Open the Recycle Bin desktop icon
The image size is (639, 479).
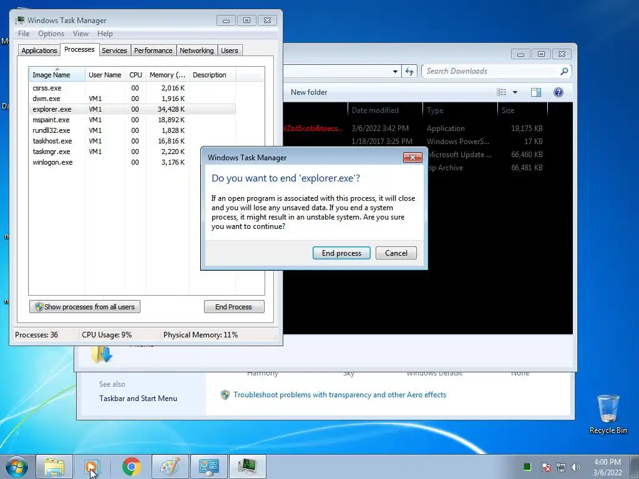pyautogui.click(x=608, y=414)
